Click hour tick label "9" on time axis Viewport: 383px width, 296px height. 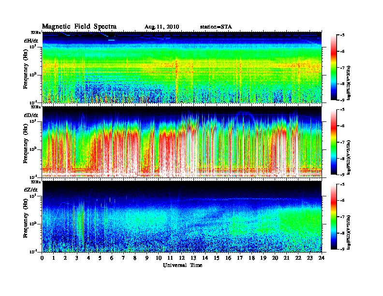point(147,258)
